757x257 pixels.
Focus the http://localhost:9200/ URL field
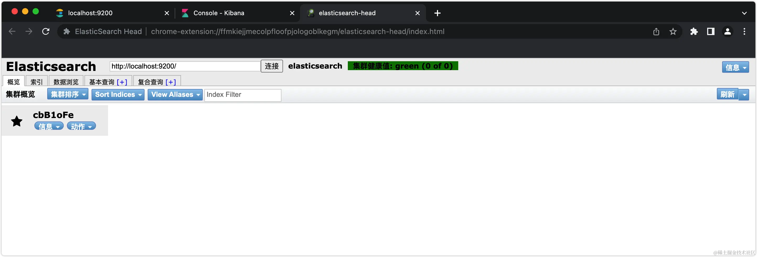[185, 66]
